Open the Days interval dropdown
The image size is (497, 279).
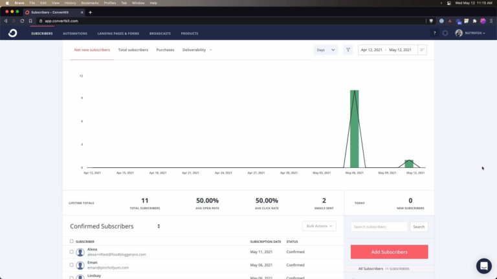[x=326, y=50]
